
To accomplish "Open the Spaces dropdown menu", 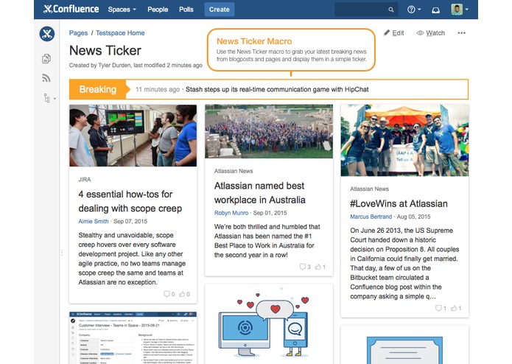I will pos(122,10).
